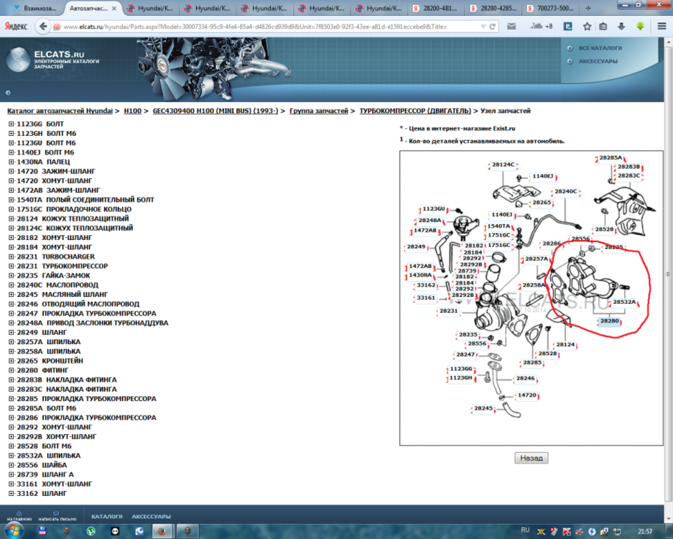
Task: Open the Firefox hamburger menu
Action: click(x=662, y=27)
